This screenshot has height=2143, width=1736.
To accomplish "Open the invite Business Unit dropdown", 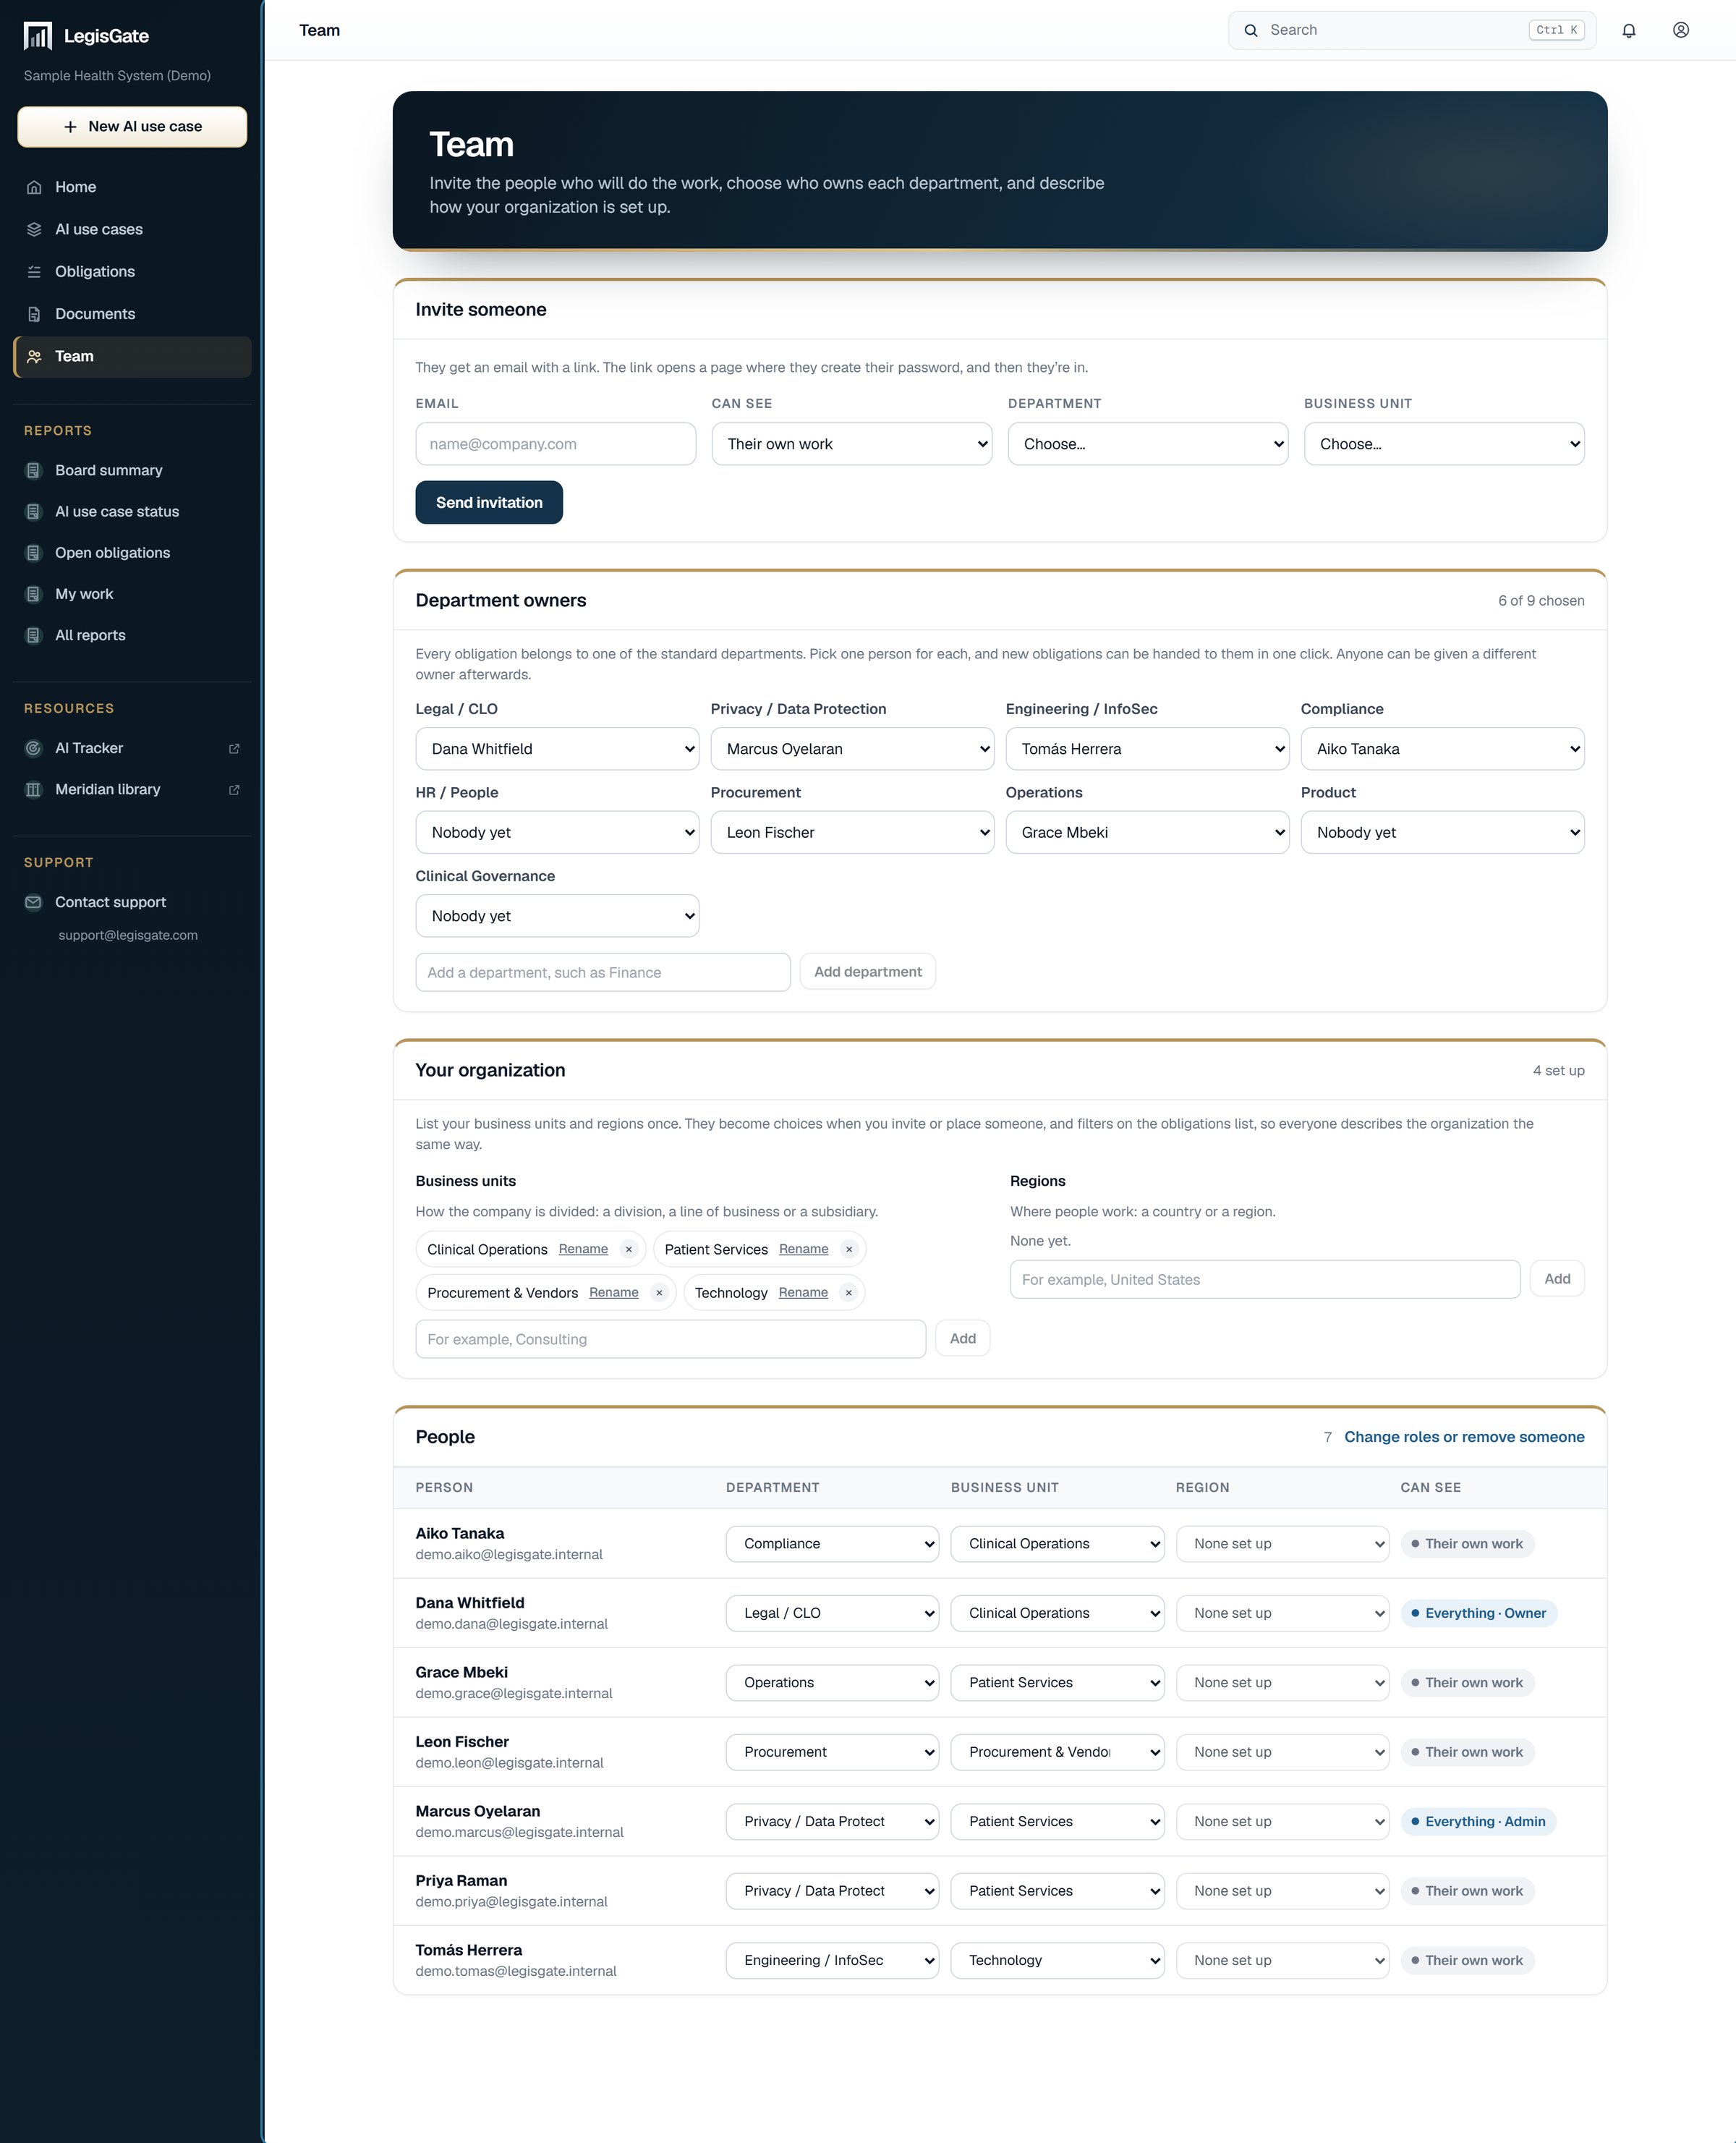I will click(x=1443, y=444).
